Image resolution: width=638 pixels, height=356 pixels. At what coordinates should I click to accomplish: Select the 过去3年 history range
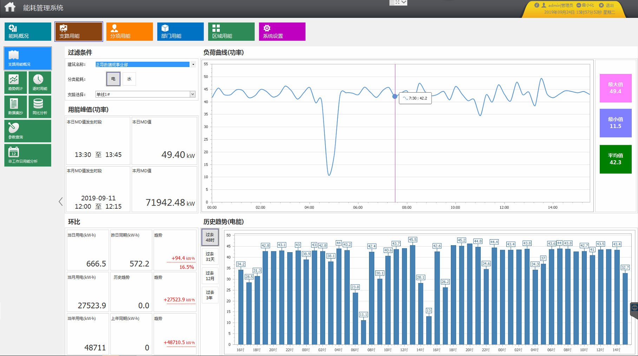[210, 295]
